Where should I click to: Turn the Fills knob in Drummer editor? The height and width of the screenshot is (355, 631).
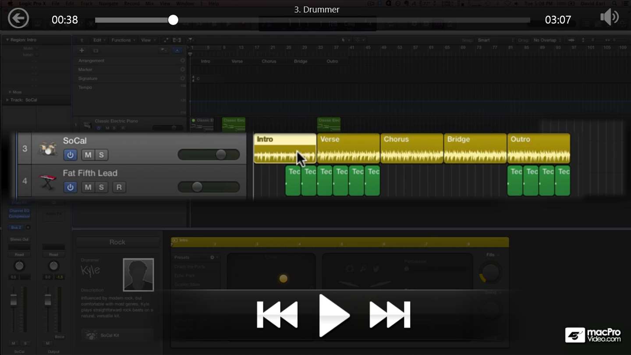coord(490,273)
